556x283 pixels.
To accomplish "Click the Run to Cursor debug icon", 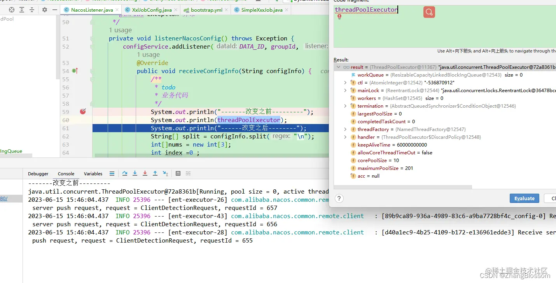I will coord(166,173).
